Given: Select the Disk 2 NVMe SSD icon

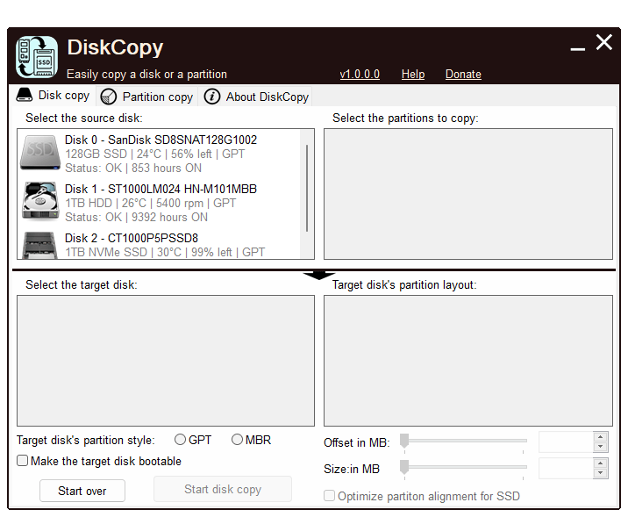Looking at the screenshot, I should click(x=39, y=245).
